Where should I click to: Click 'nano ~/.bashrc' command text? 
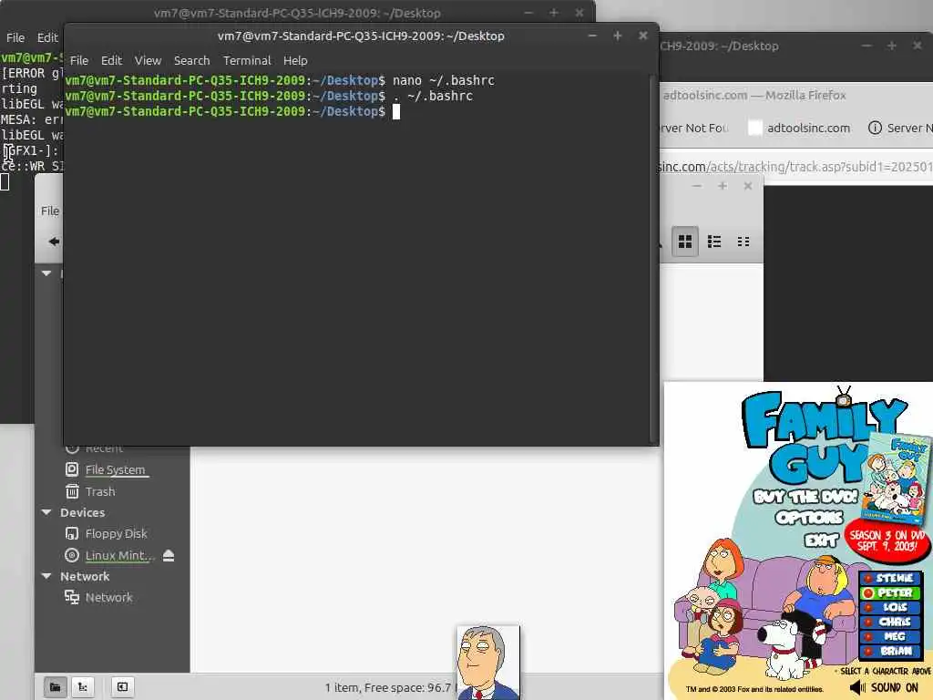pyautogui.click(x=444, y=80)
